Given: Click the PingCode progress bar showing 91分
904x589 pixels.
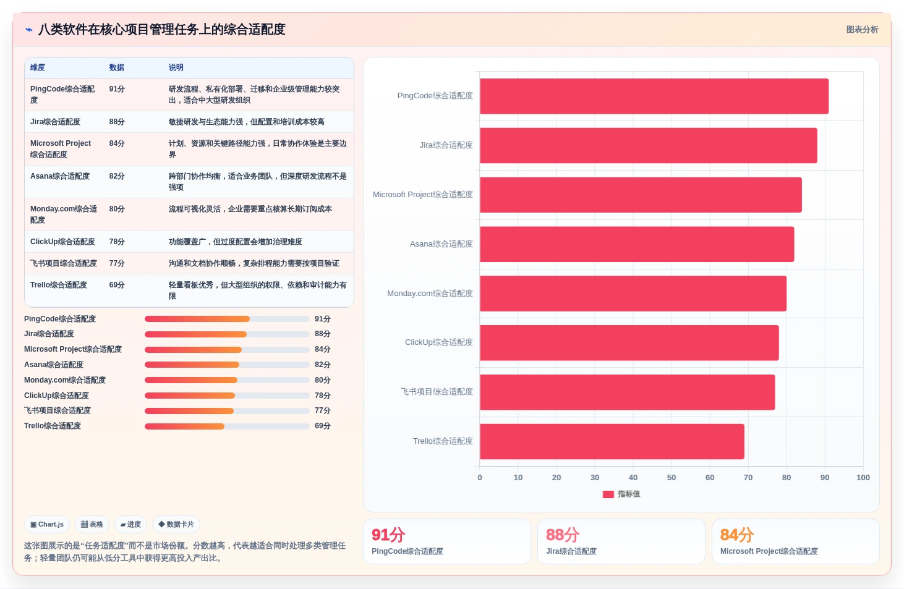Looking at the screenshot, I should (x=227, y=320).
